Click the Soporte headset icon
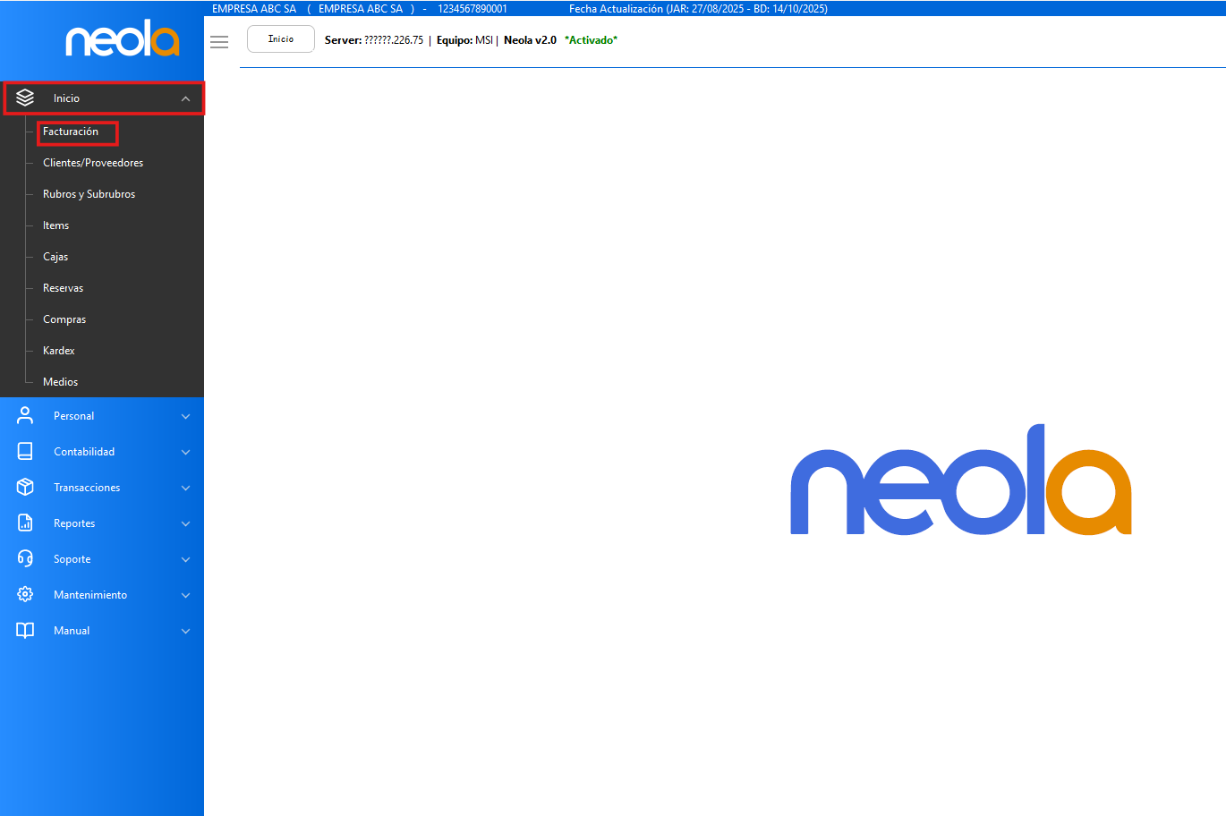 click(x=25, y=558)
